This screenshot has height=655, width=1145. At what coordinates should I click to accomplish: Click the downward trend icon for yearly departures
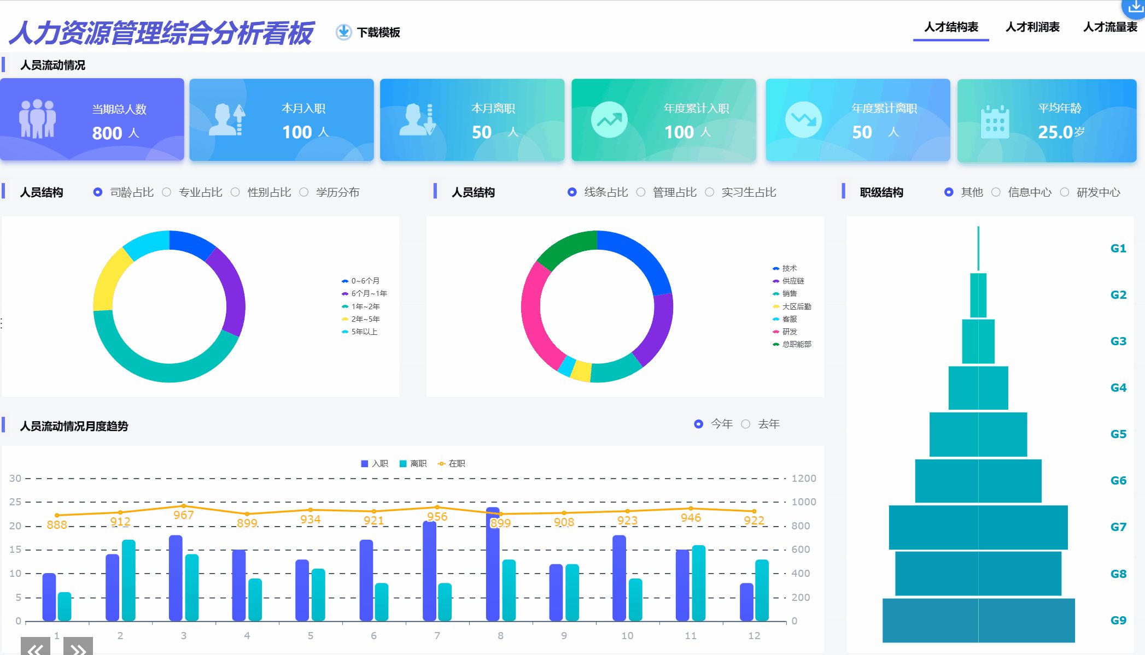803,120
